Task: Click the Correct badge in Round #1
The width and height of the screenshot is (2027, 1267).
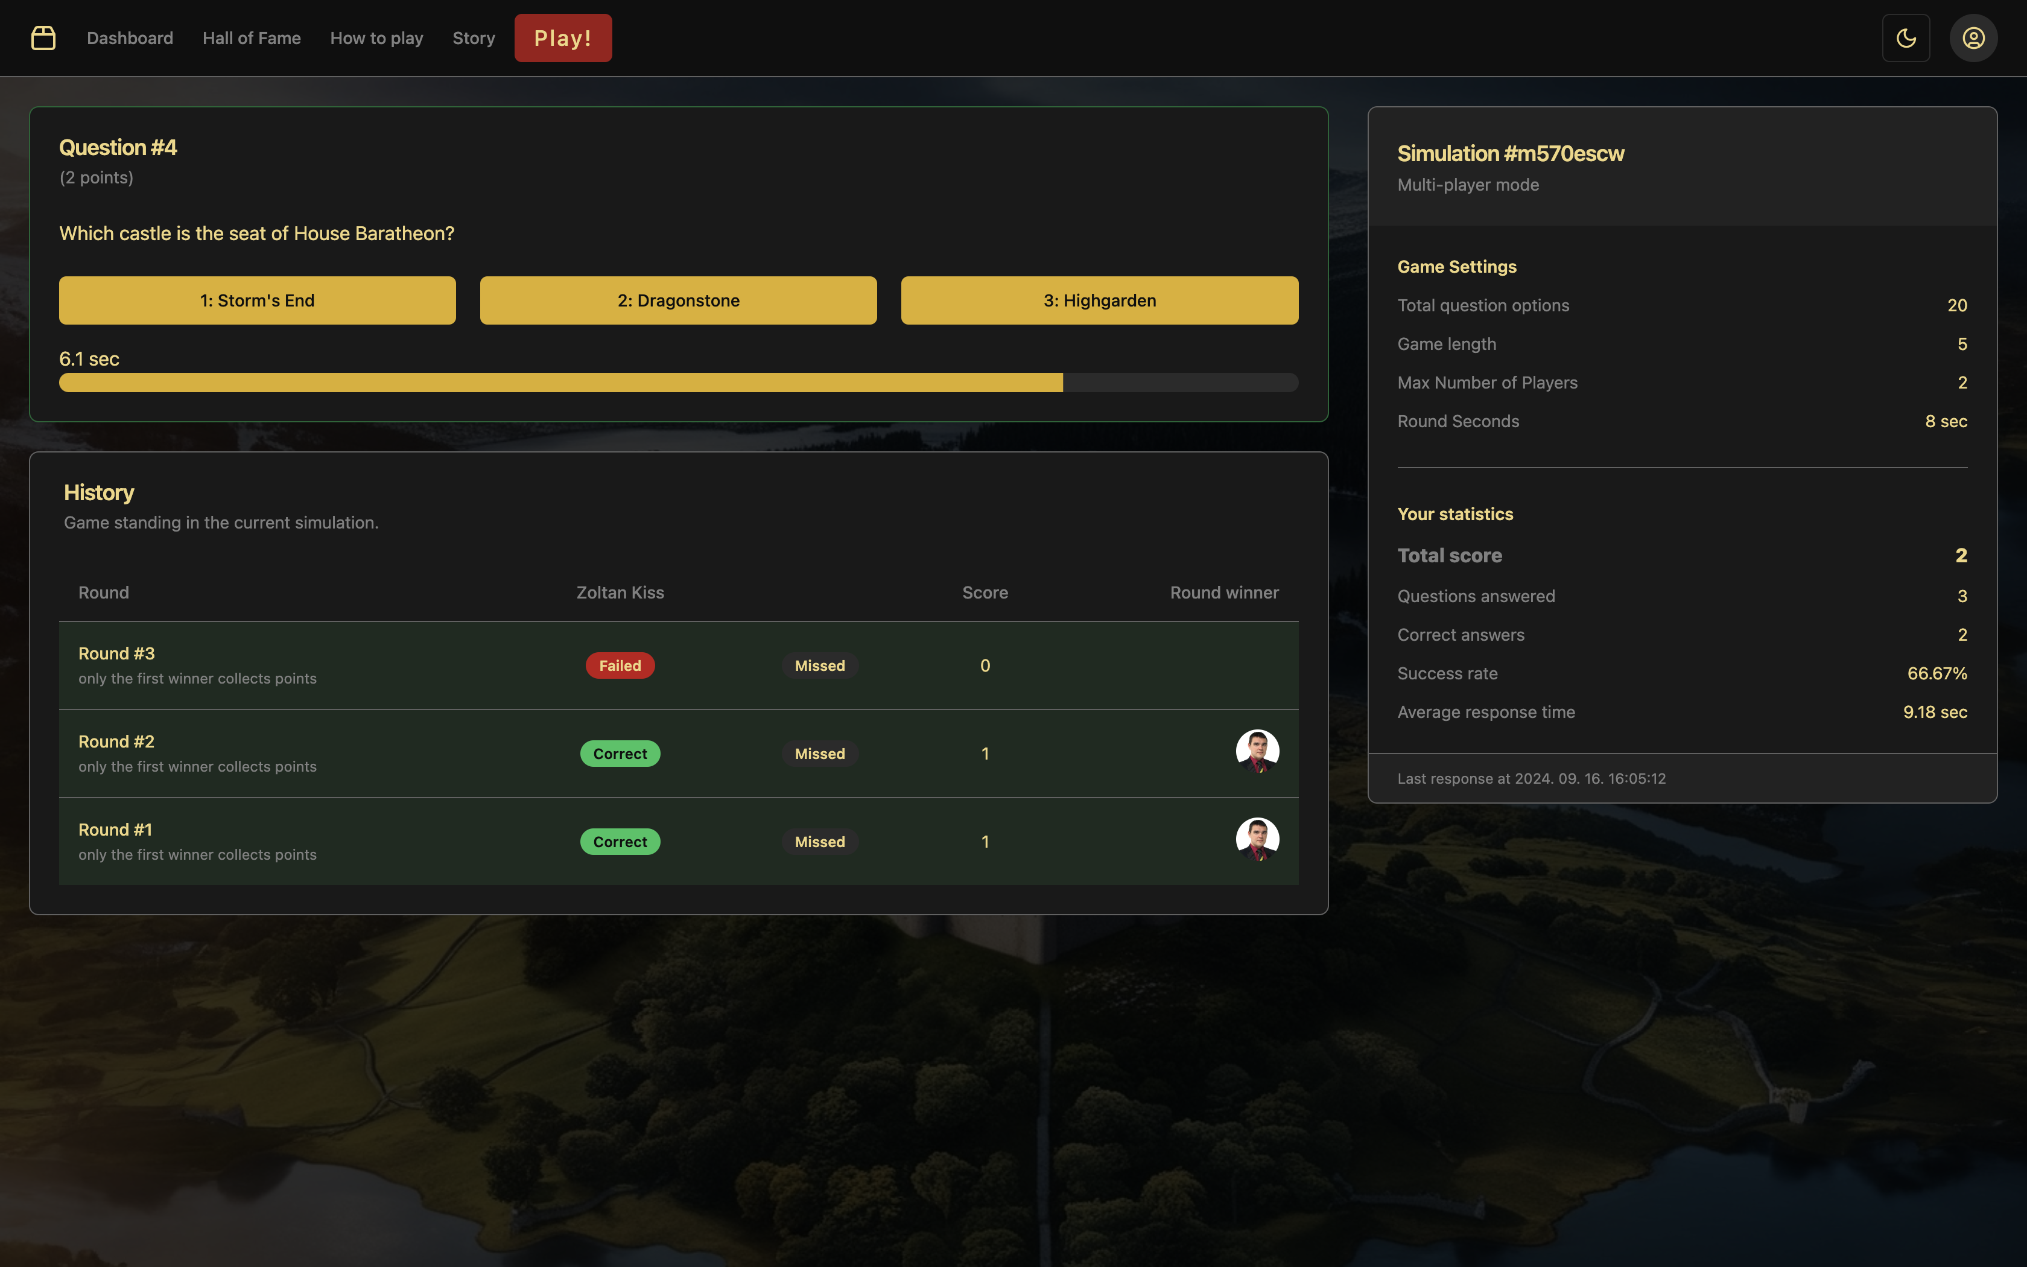Action: 620,841
